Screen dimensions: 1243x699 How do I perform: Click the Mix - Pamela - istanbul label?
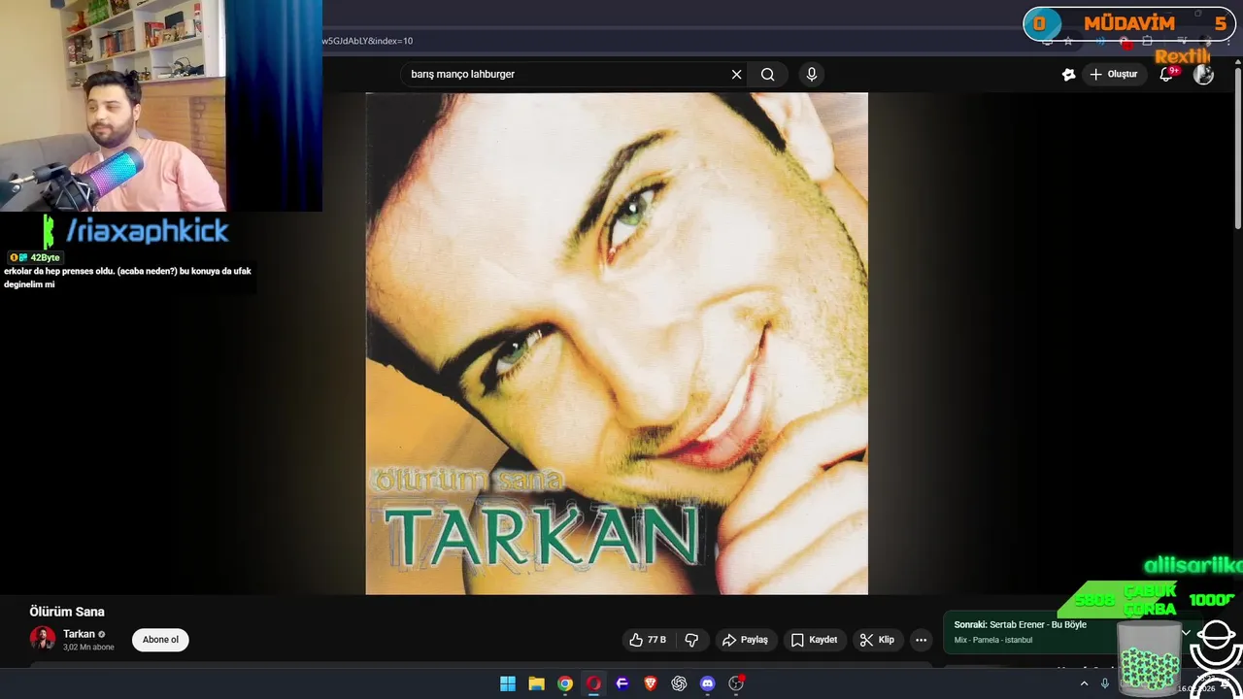[x=993, y=641]
